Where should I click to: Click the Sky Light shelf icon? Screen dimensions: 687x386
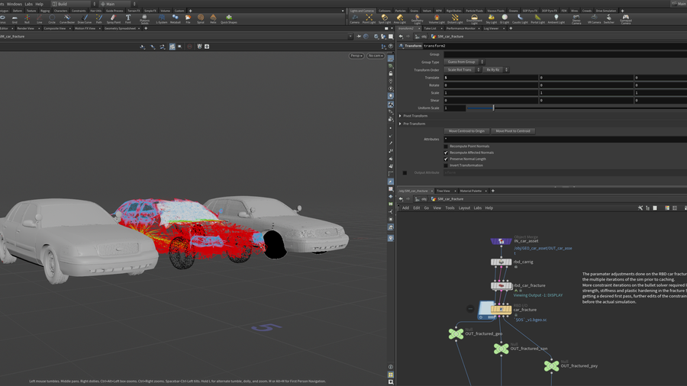tap(491, 18)
